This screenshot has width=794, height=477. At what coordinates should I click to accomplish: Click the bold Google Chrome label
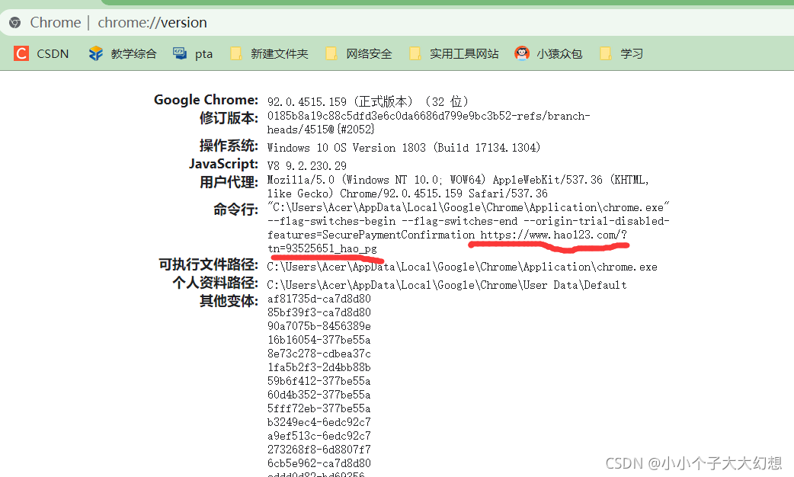point(206,100)
